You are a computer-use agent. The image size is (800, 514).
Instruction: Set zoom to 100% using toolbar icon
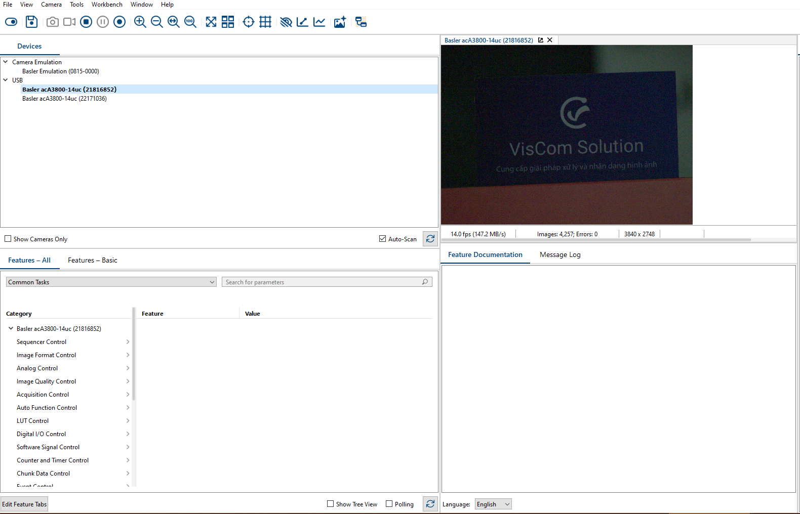click(x=190, y=22)
